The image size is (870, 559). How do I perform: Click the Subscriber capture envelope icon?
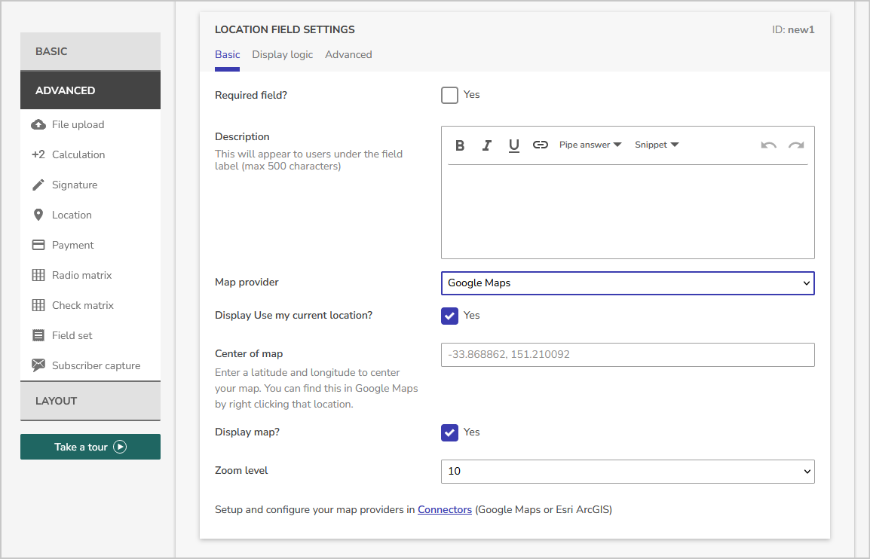pyautogui.click(x=38, y=365)
